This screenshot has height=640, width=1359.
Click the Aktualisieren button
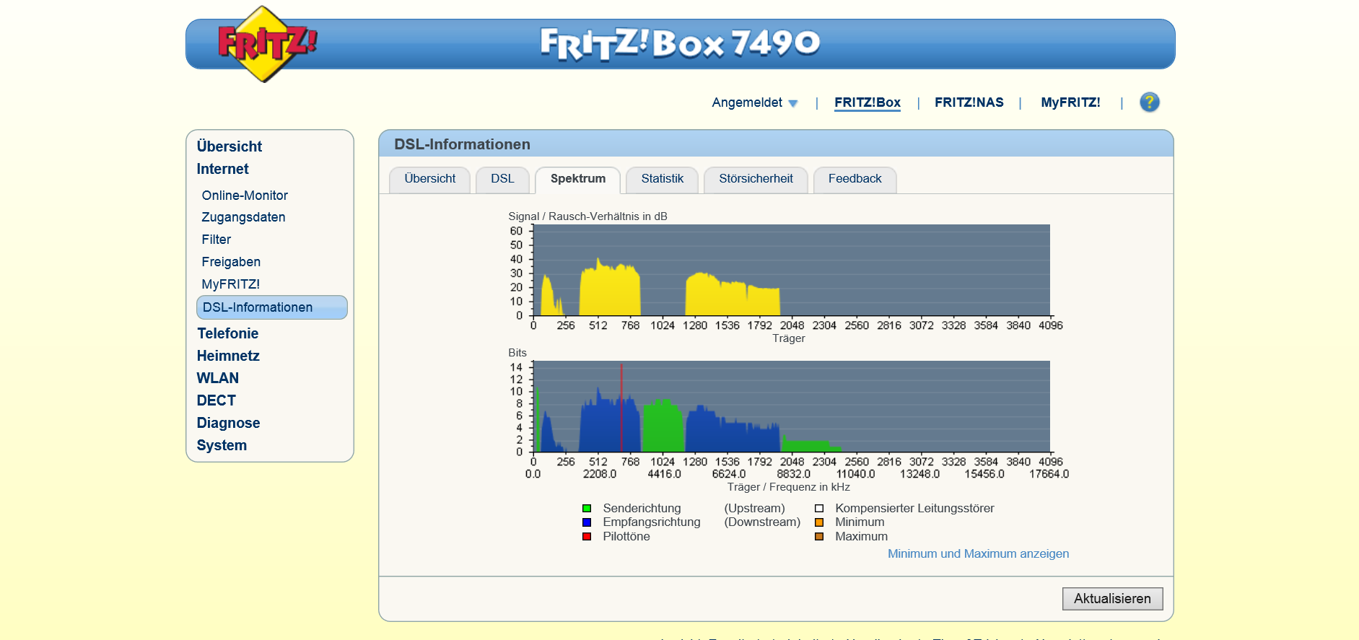coord(1112,598)
